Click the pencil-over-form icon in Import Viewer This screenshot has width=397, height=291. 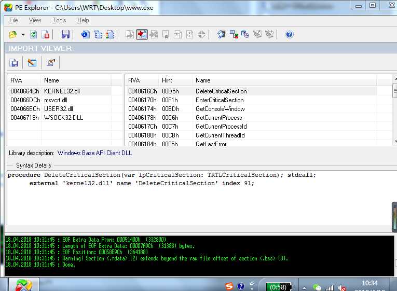51,62
